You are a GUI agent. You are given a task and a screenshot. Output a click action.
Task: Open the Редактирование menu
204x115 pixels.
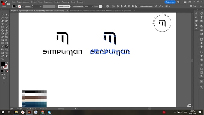coord(23,2)
